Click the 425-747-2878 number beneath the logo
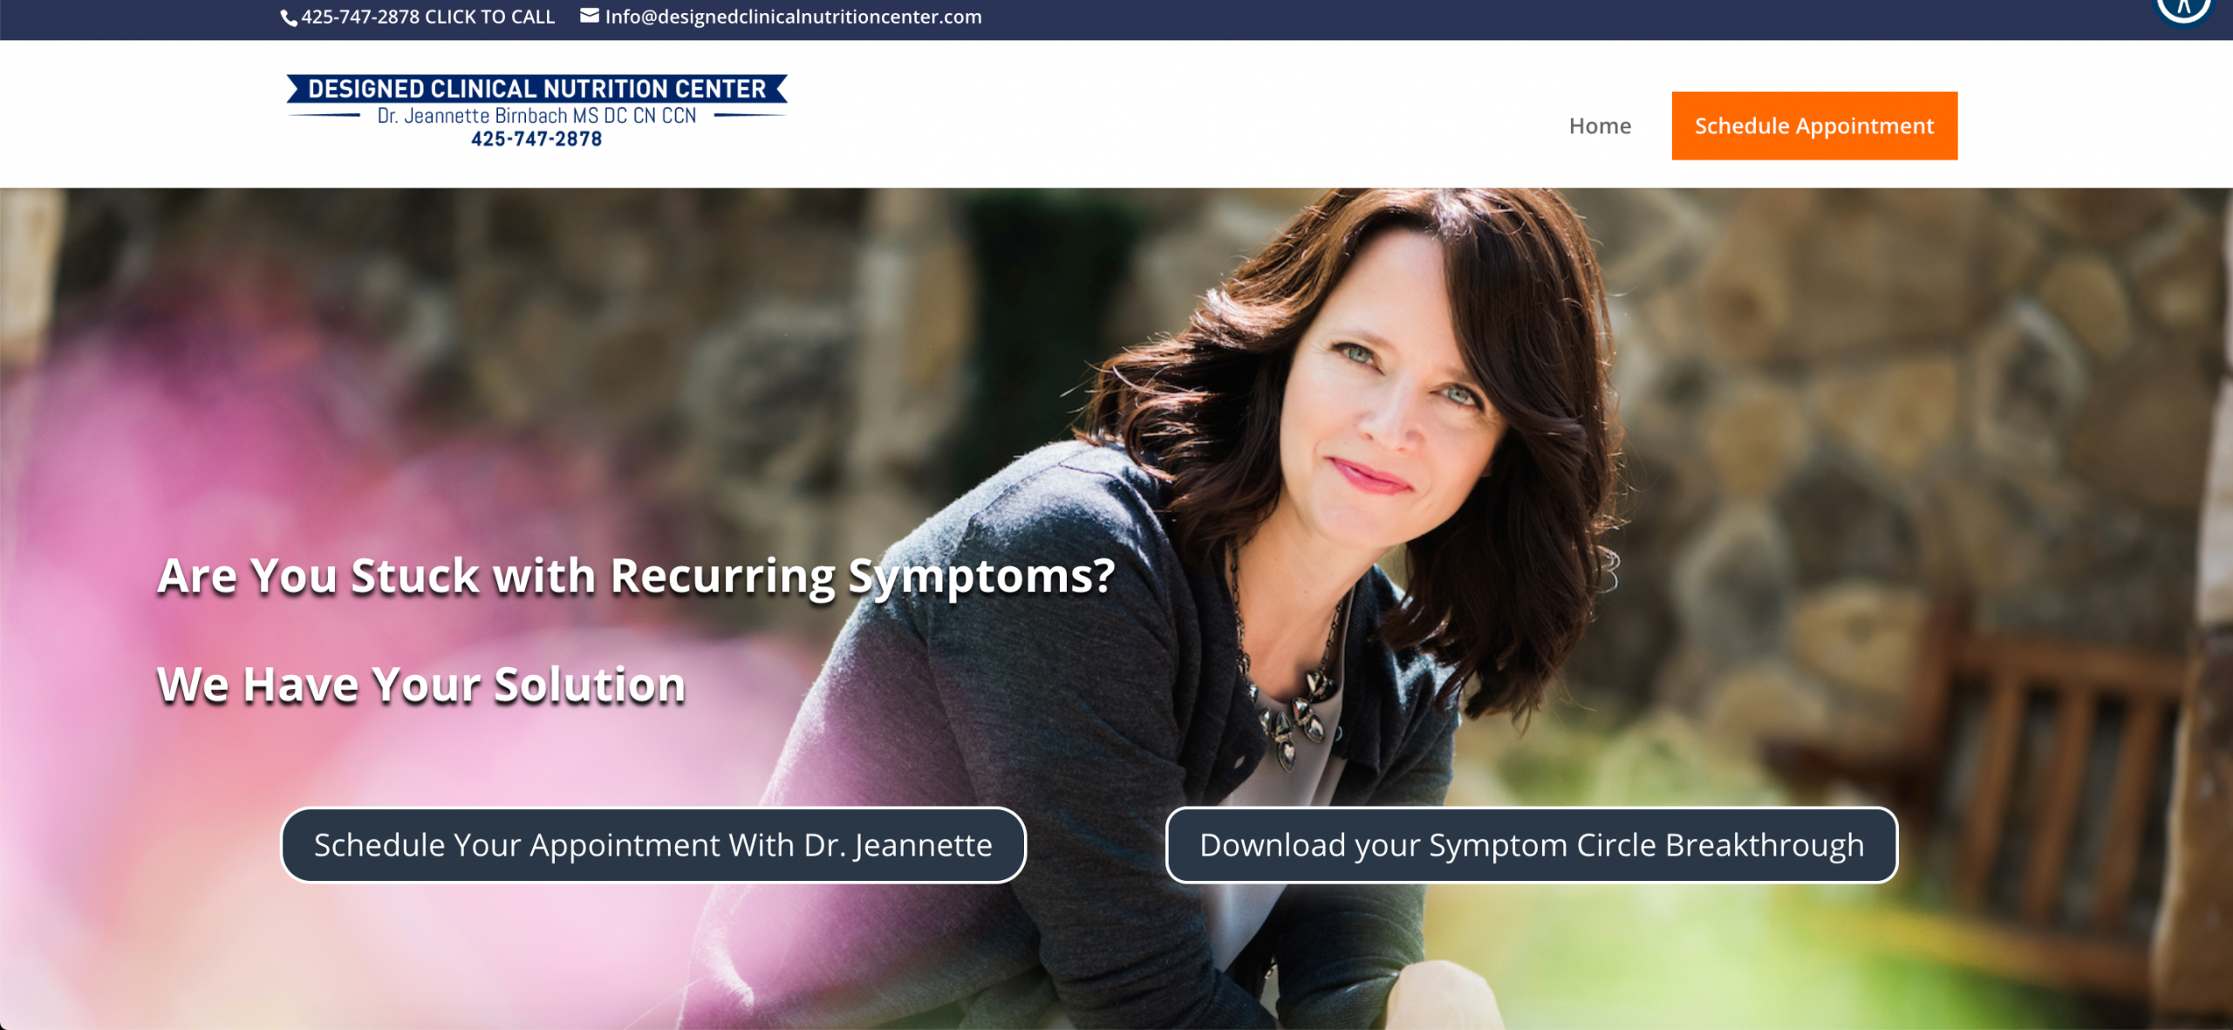Image resolution: width=2233 pixels, height=1030 pixels. click(536, 139)
